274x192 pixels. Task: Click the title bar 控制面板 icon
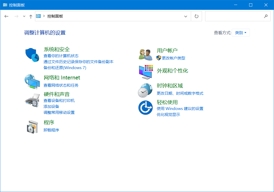(x=5, y=5)
